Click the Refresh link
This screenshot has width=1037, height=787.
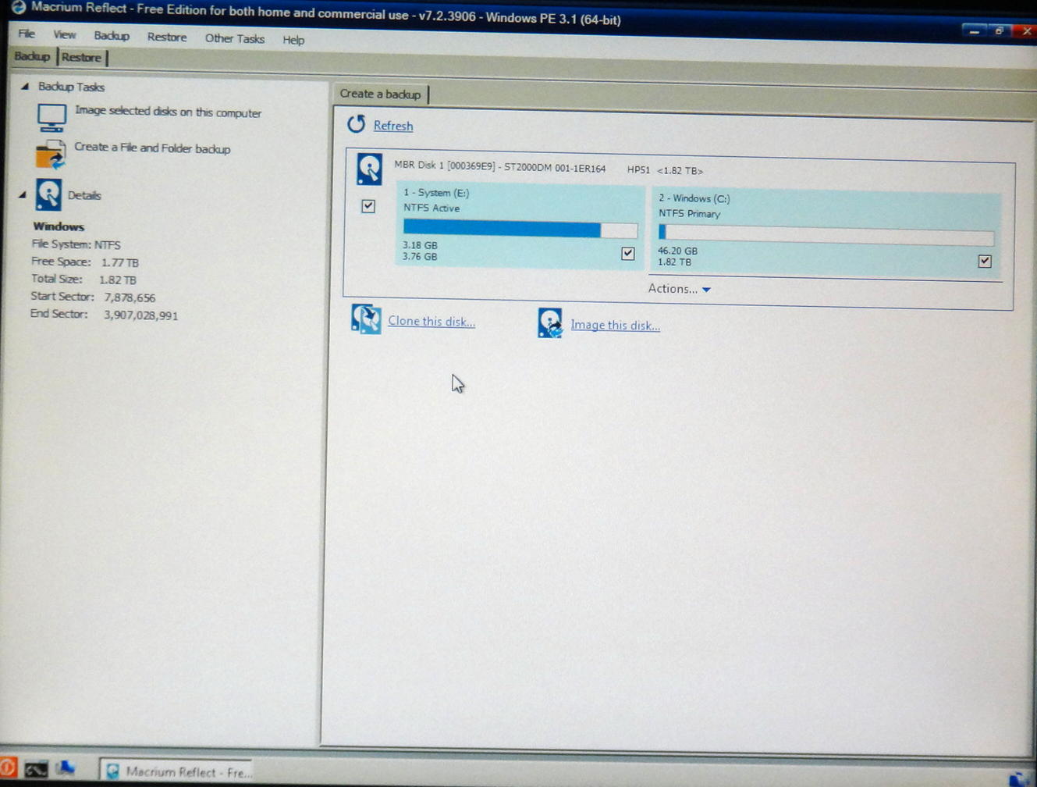393,126
